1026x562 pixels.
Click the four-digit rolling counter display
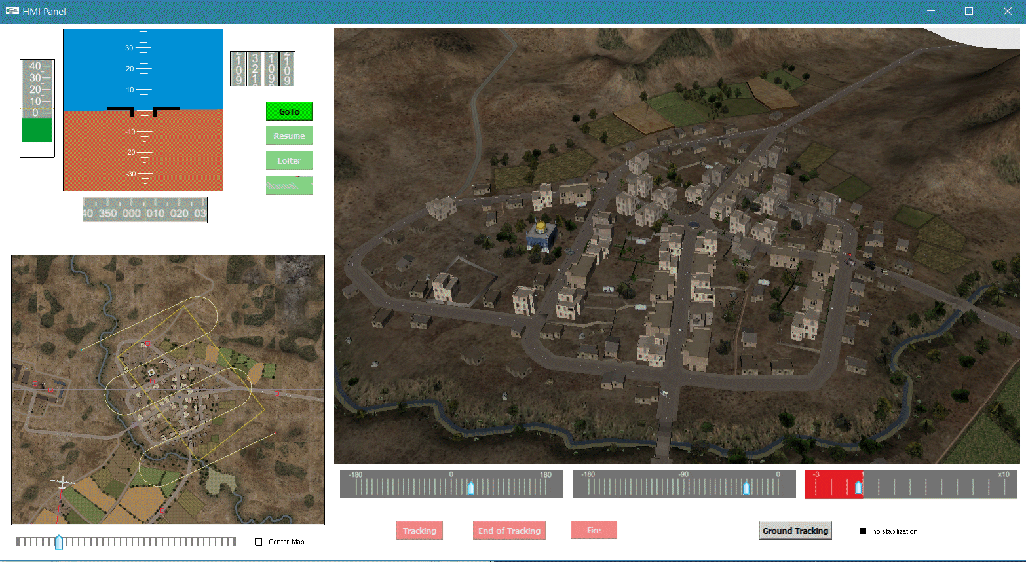tap(263, 69)
